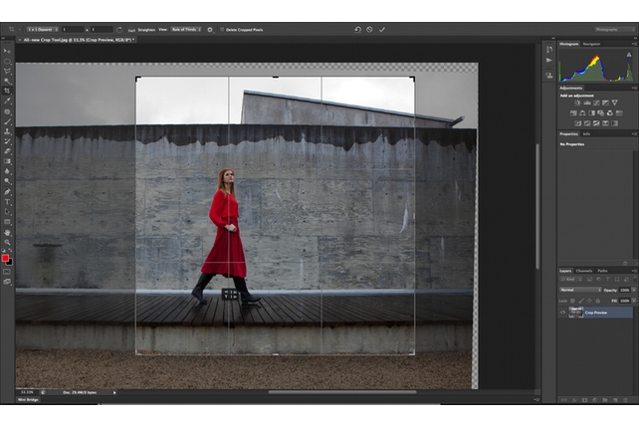Select the Eyedropper tool
This screenshot has width=639, height=426.
point(7,102)
